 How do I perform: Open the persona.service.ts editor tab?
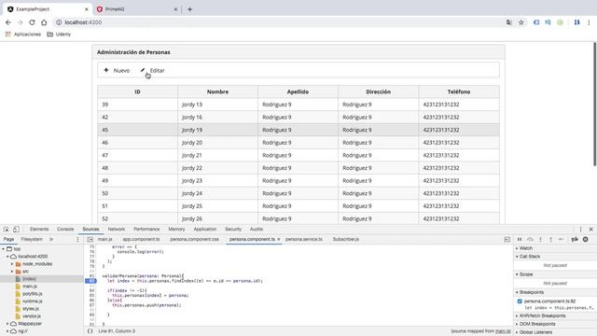point(304,239)
